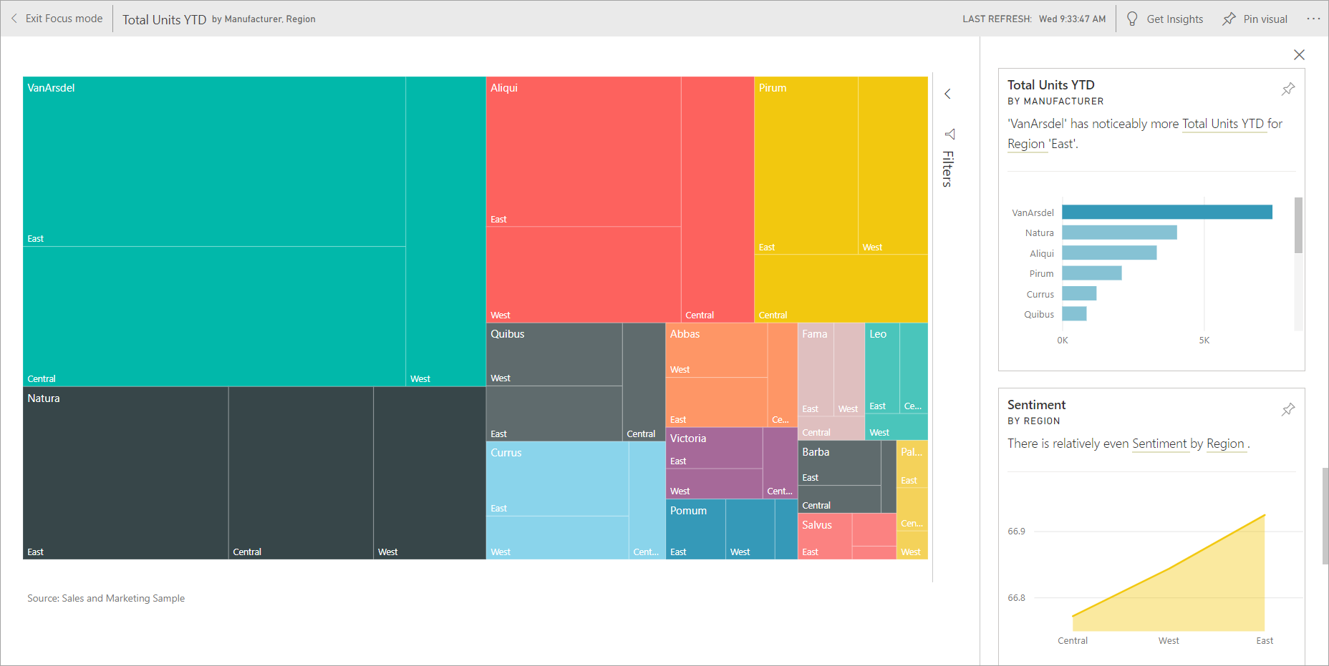Select the East point on the Sentiment chart
The height and width of the screenshot is (666, 1329).
(x=1264, y=516)
